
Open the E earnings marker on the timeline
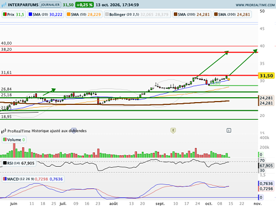pos(173,130)
